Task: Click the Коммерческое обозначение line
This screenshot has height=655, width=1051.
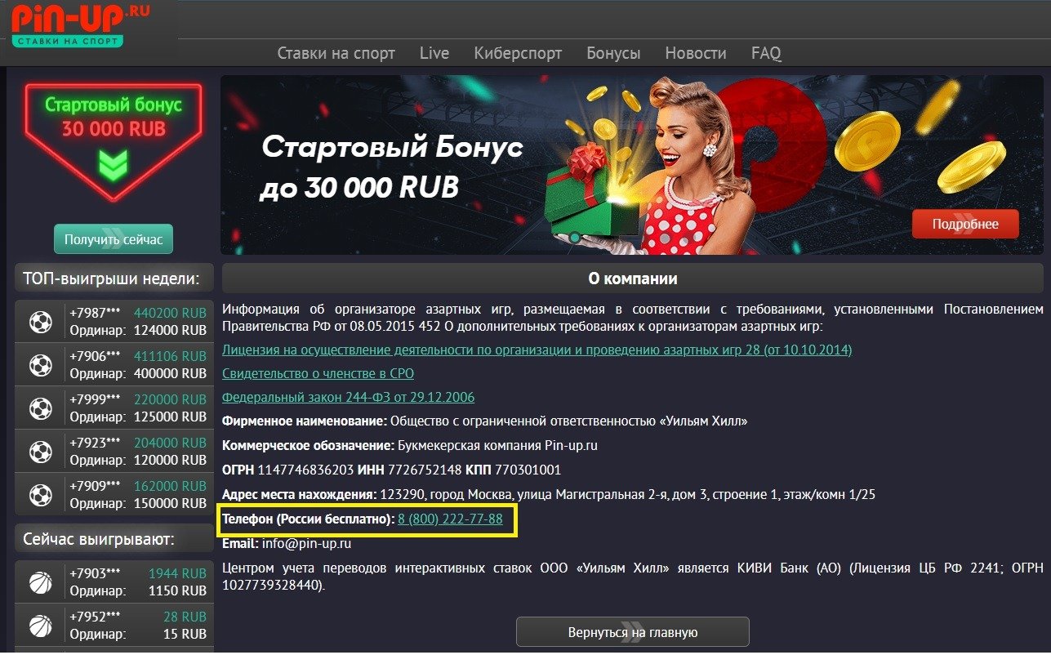Action: (x=410, y=446)
